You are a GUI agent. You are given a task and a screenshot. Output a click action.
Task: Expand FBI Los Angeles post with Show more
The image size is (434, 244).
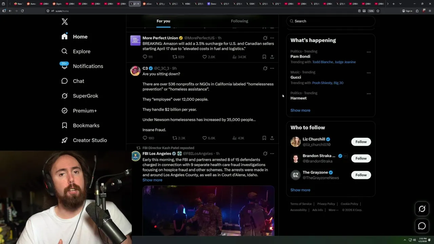click(x=152, y=180)
